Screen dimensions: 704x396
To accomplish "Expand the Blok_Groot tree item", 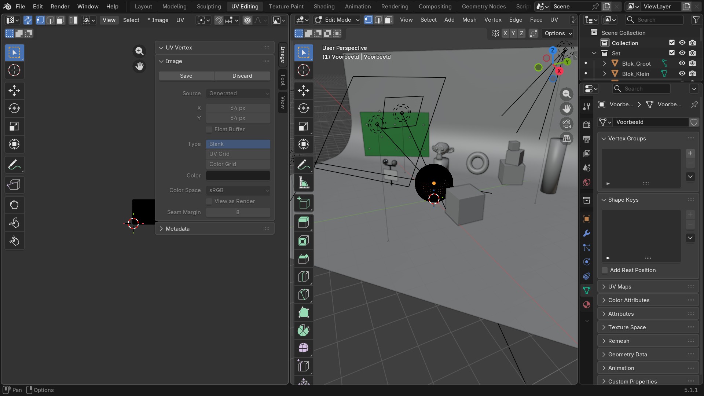I will pos(604,63).
